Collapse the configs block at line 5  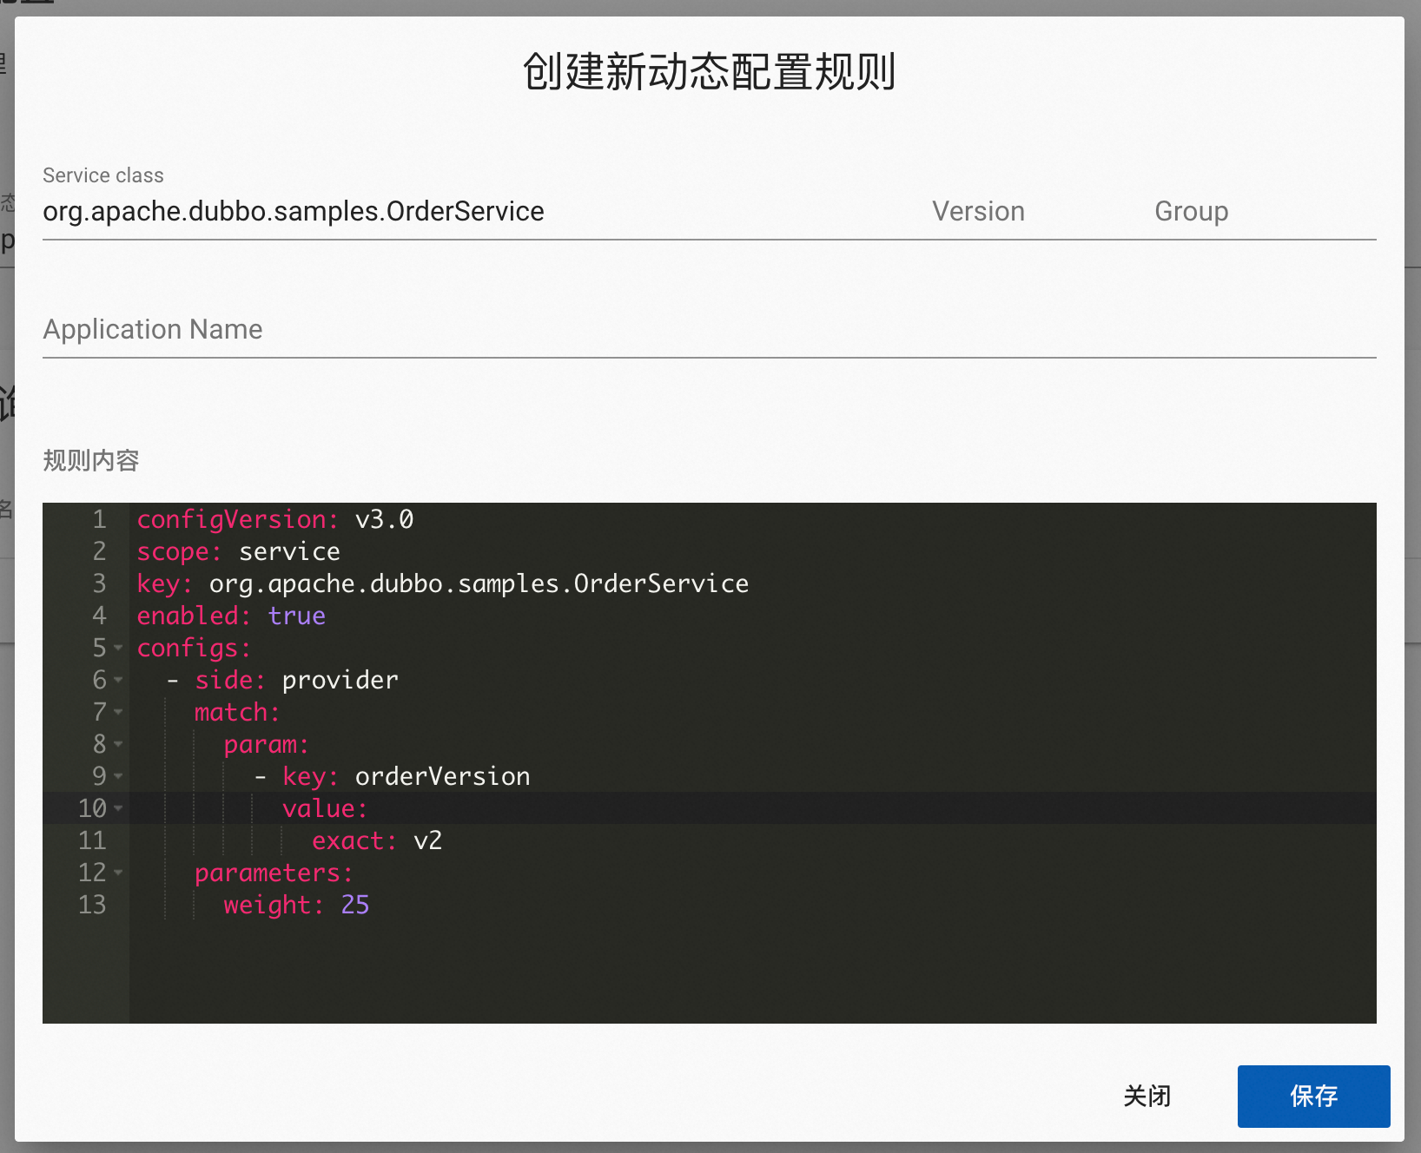point(119,649)
